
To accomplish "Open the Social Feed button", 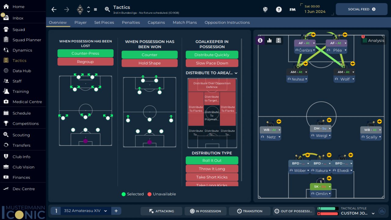I will click(x=362, y=9).
